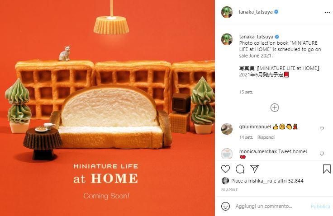Open the miniature bread sofa photo
The width and height of the screenshot is (333, 216).
coord(108,108)
